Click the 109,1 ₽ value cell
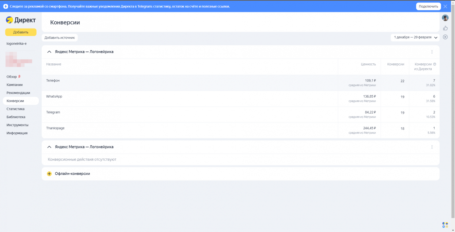 [370, 80]
